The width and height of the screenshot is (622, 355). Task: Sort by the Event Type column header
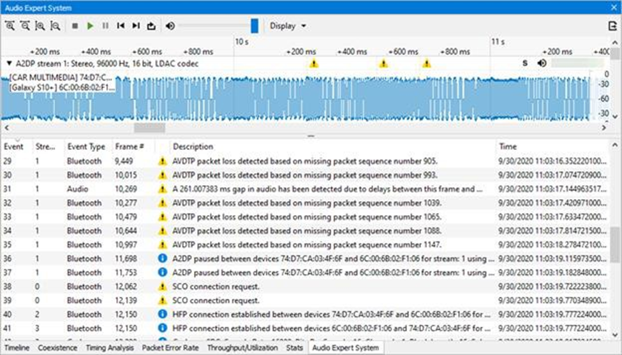(x=86, y=146)
